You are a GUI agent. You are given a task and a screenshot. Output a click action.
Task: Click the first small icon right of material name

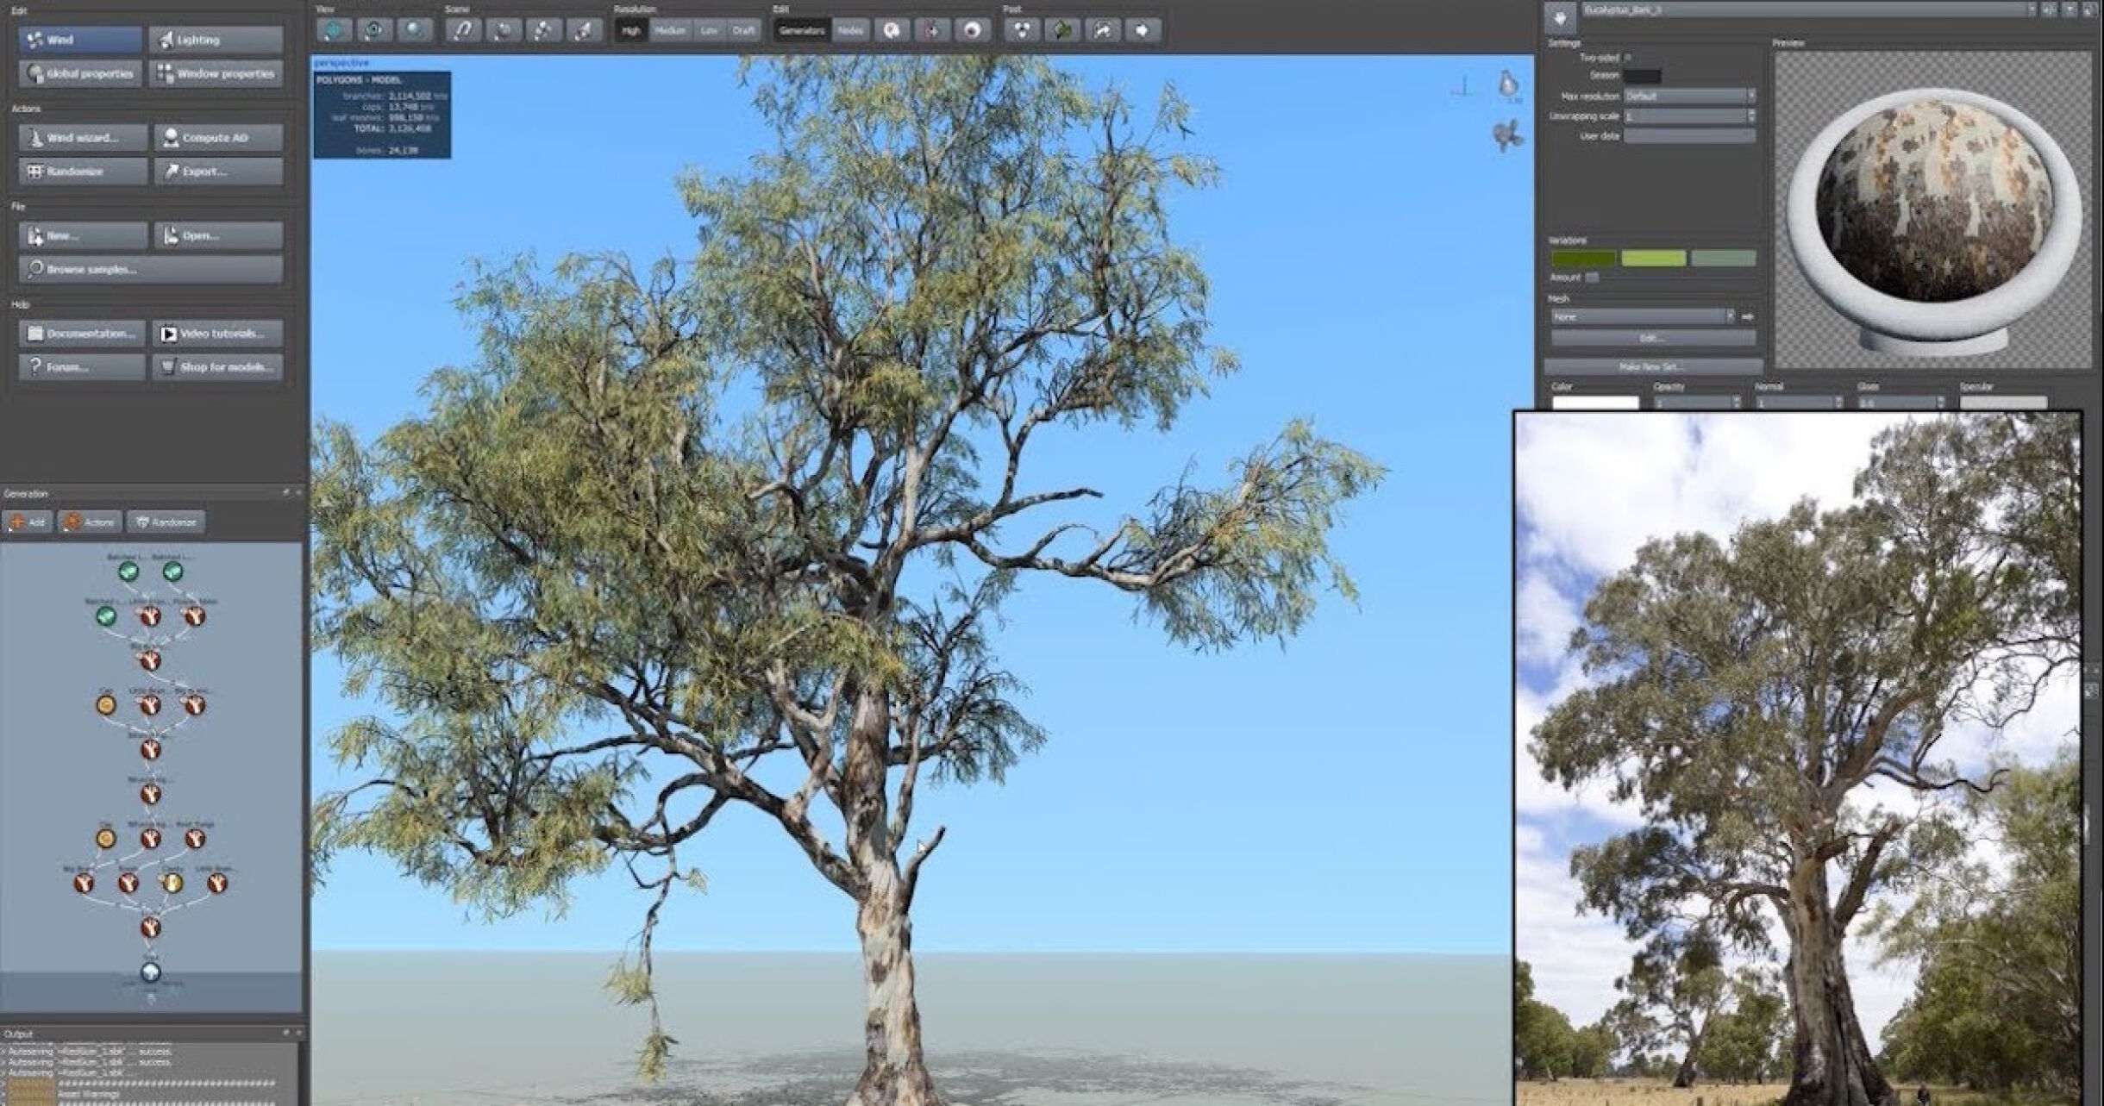click(x=2050, y=10)
